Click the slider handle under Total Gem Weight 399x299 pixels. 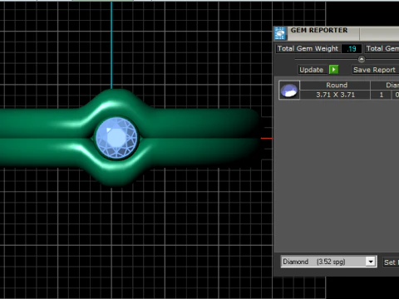click(x=362, y=59)
